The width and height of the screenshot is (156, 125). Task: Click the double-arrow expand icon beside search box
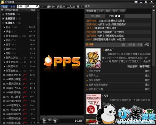pyautogui.click(x=42, y=7)
